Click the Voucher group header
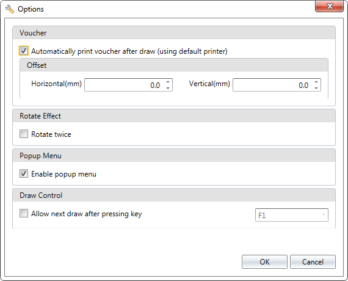Viewport: 348px width, 281px height. pyautogui.click(x=174, y=32)
